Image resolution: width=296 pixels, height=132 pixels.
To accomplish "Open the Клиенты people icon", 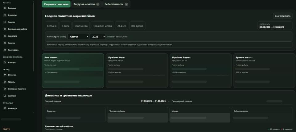I will (5, 15).
